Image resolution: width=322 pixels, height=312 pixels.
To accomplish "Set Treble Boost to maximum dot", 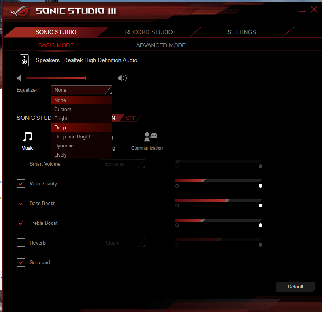I will (261, 225).
